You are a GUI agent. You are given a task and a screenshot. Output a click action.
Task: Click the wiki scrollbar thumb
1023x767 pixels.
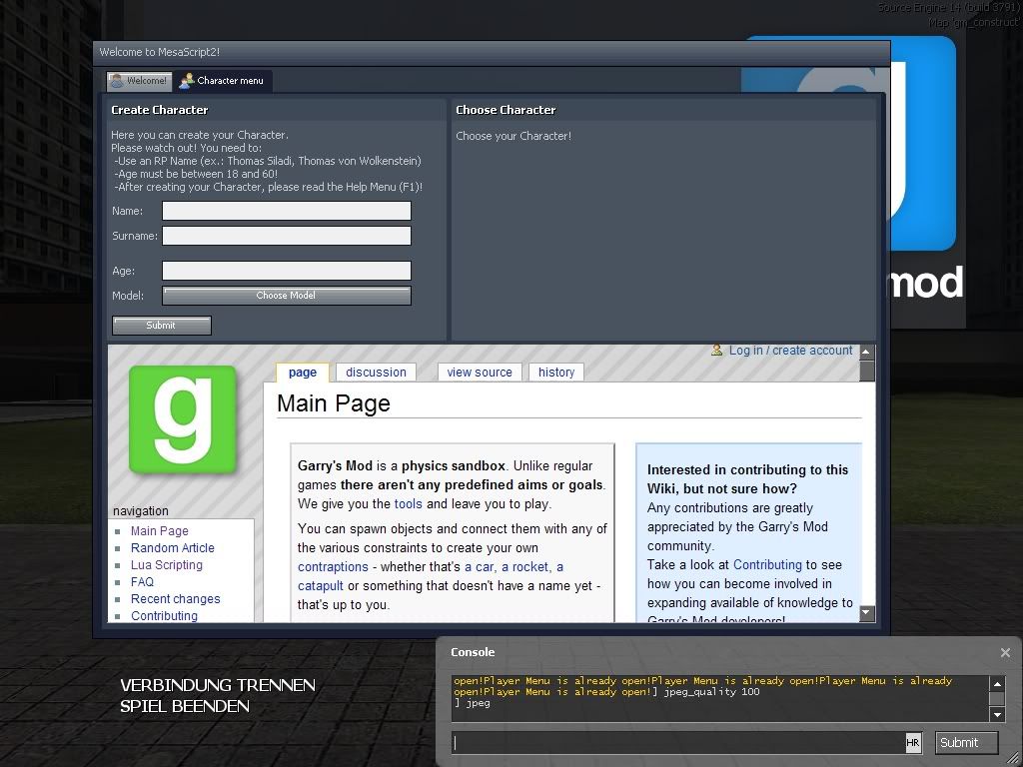click(x=866, y=371)
